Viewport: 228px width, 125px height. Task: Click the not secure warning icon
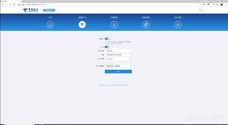coord(19,4)
